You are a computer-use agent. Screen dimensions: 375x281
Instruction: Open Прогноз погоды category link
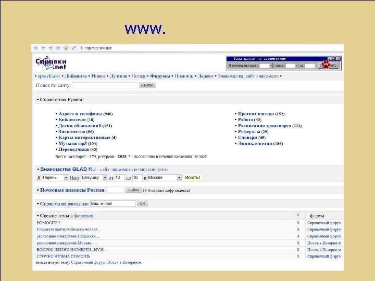click(x=256, y=114)
